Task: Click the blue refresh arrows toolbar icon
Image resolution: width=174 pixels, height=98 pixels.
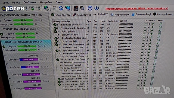Action: click(61, 8)
